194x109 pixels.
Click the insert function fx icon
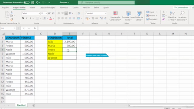click(x=35, y=28)
